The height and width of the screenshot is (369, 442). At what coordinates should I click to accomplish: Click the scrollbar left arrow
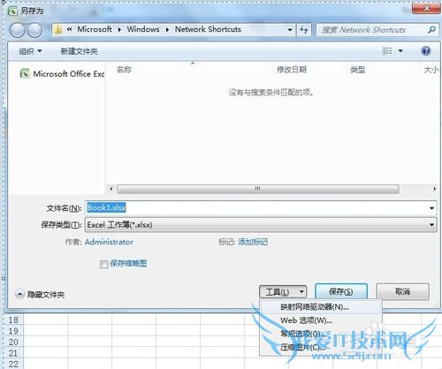click(x=111, y=189)
